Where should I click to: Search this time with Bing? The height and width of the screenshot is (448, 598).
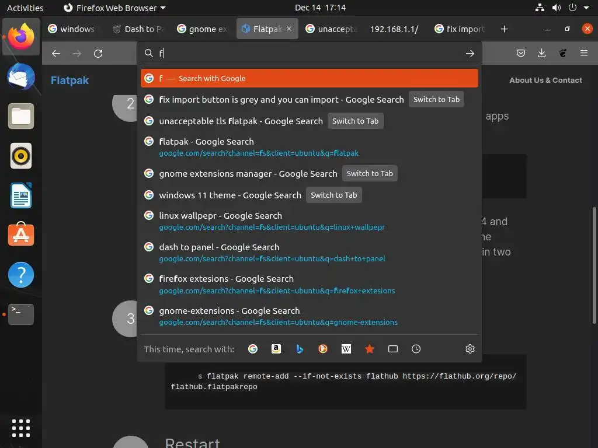tap(300, 349)
